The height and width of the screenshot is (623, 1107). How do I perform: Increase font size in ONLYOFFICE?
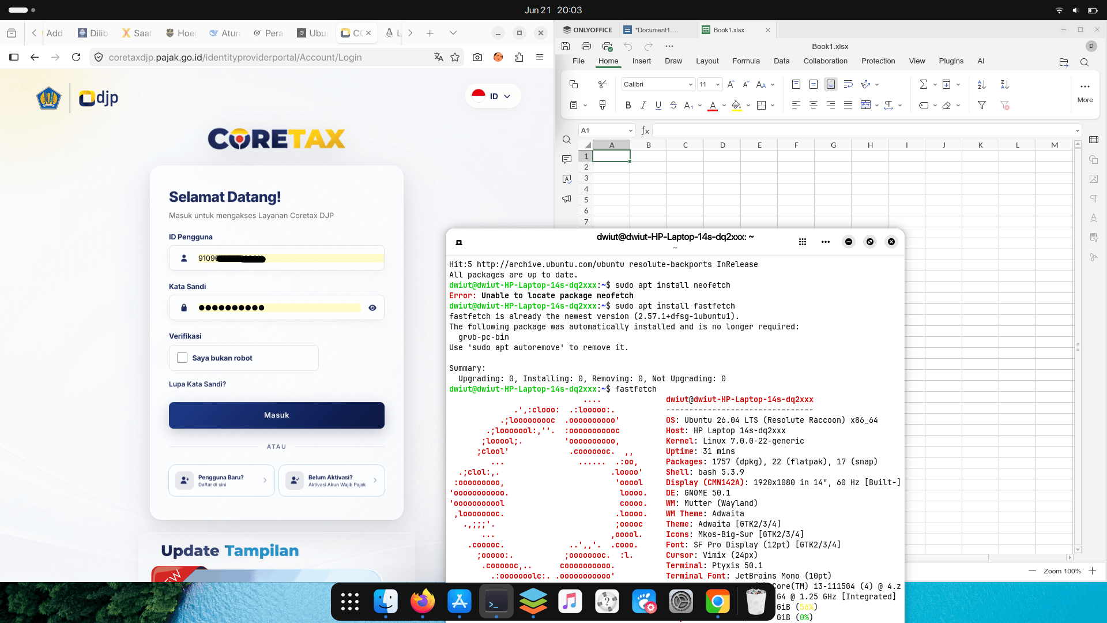pos(731,85)
